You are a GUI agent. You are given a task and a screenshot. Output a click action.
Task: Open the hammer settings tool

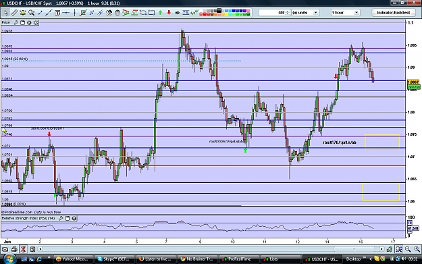coord(109,13)
